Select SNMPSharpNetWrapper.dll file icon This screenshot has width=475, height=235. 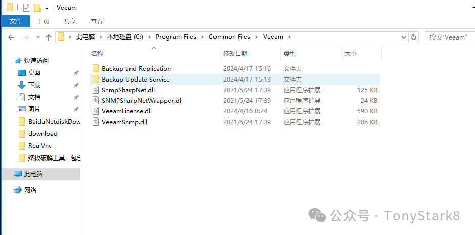(96, 100)
